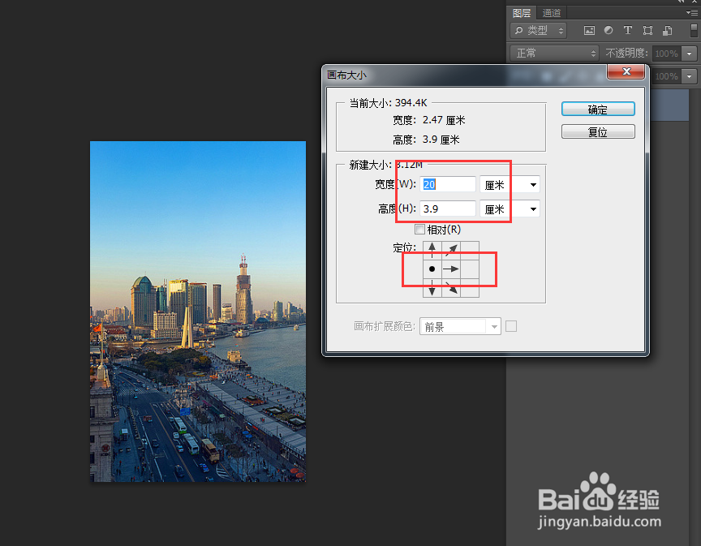701x546 pixels.
Task: Select the center anchor point dot
Action: click(x=432, y=268)
